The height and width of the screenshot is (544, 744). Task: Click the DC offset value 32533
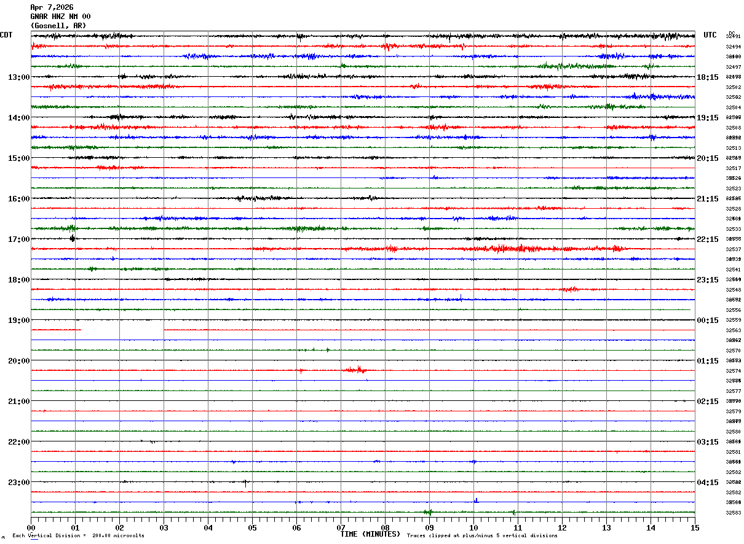[733, 229]
